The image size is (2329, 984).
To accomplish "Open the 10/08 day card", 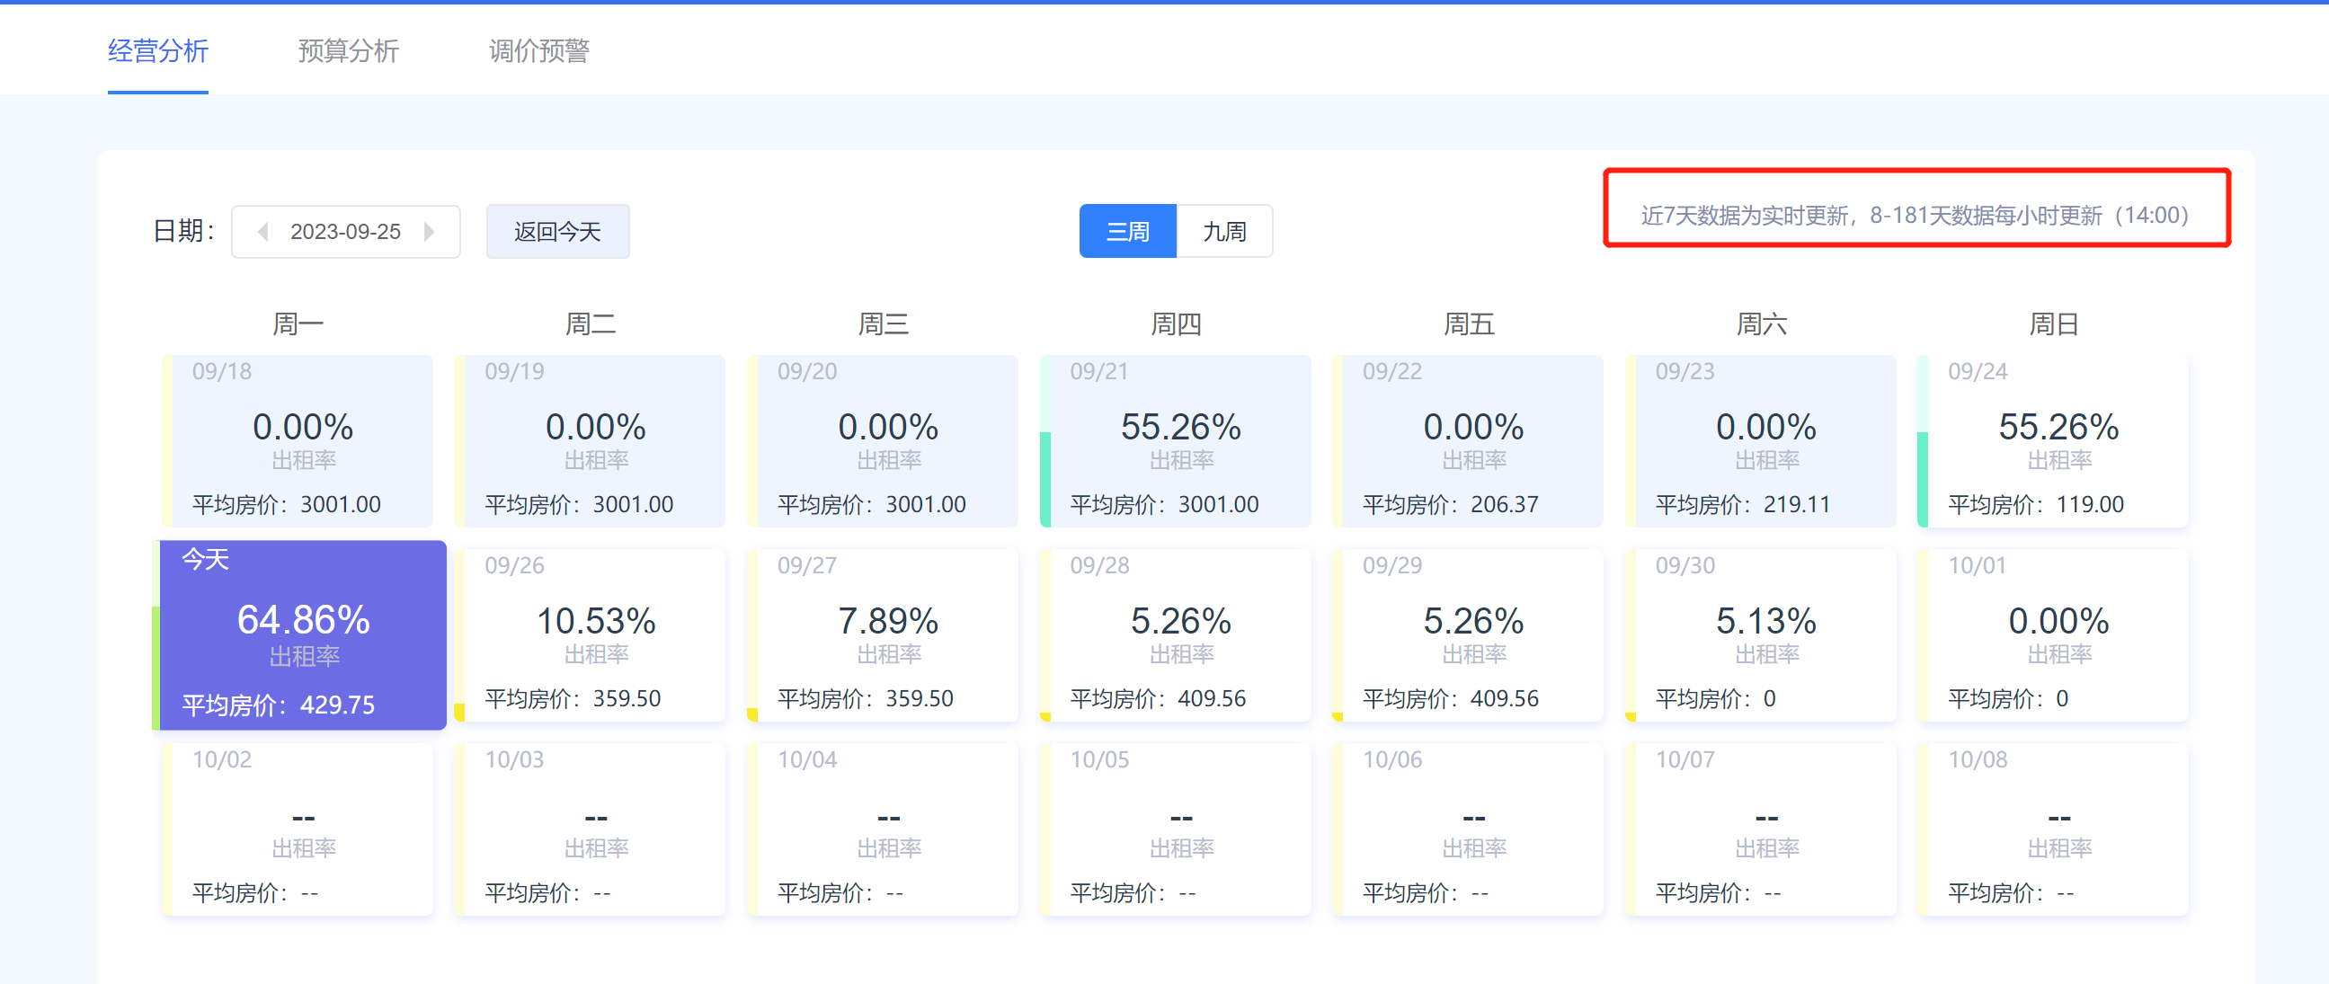I will [x=2052, y=829].
